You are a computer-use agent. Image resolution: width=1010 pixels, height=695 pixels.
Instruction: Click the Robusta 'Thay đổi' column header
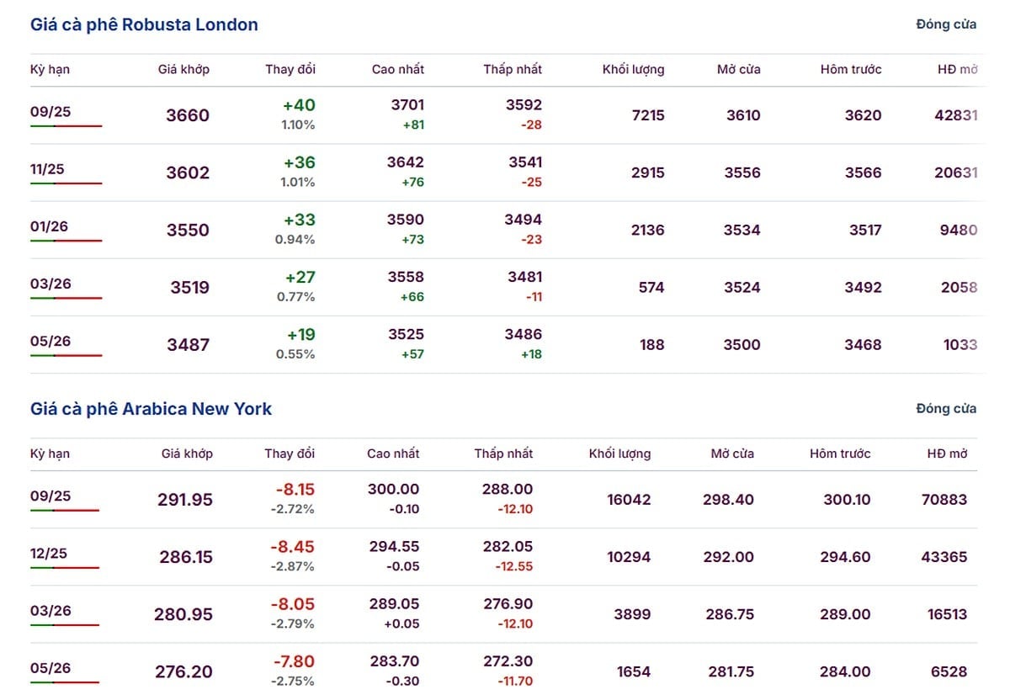click(290, 69)
